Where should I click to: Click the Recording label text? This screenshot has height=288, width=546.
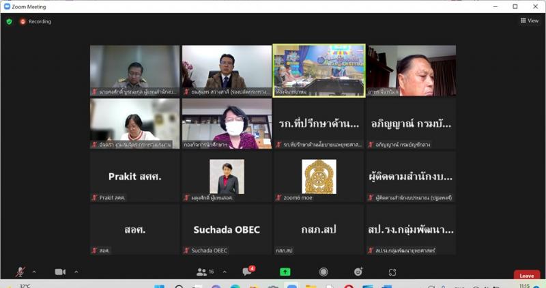40,22
